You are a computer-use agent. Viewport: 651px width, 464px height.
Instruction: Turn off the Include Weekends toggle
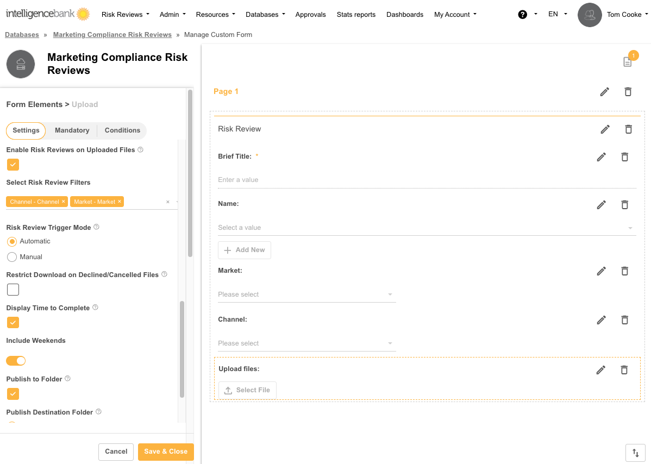tap(16, 361)
